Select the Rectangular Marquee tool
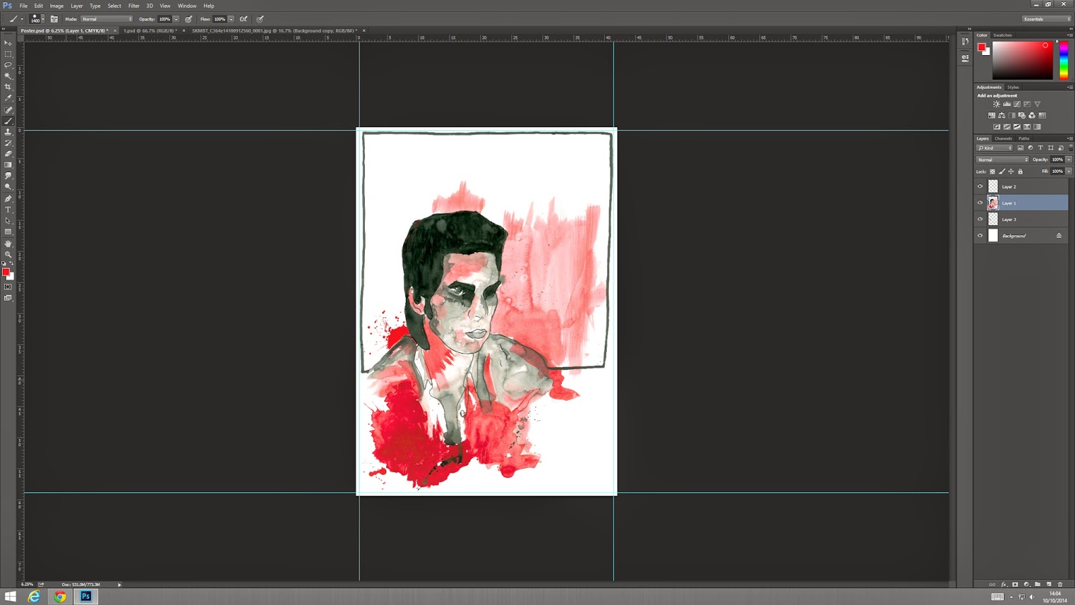Screen dimensions: 1075x605 click(8, 54)
